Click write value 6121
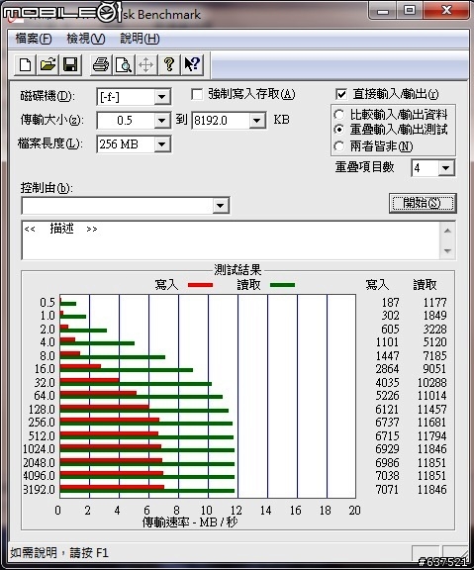Image resolution: width=474 pixels, height=570 pixels. [x=387, y=410]
